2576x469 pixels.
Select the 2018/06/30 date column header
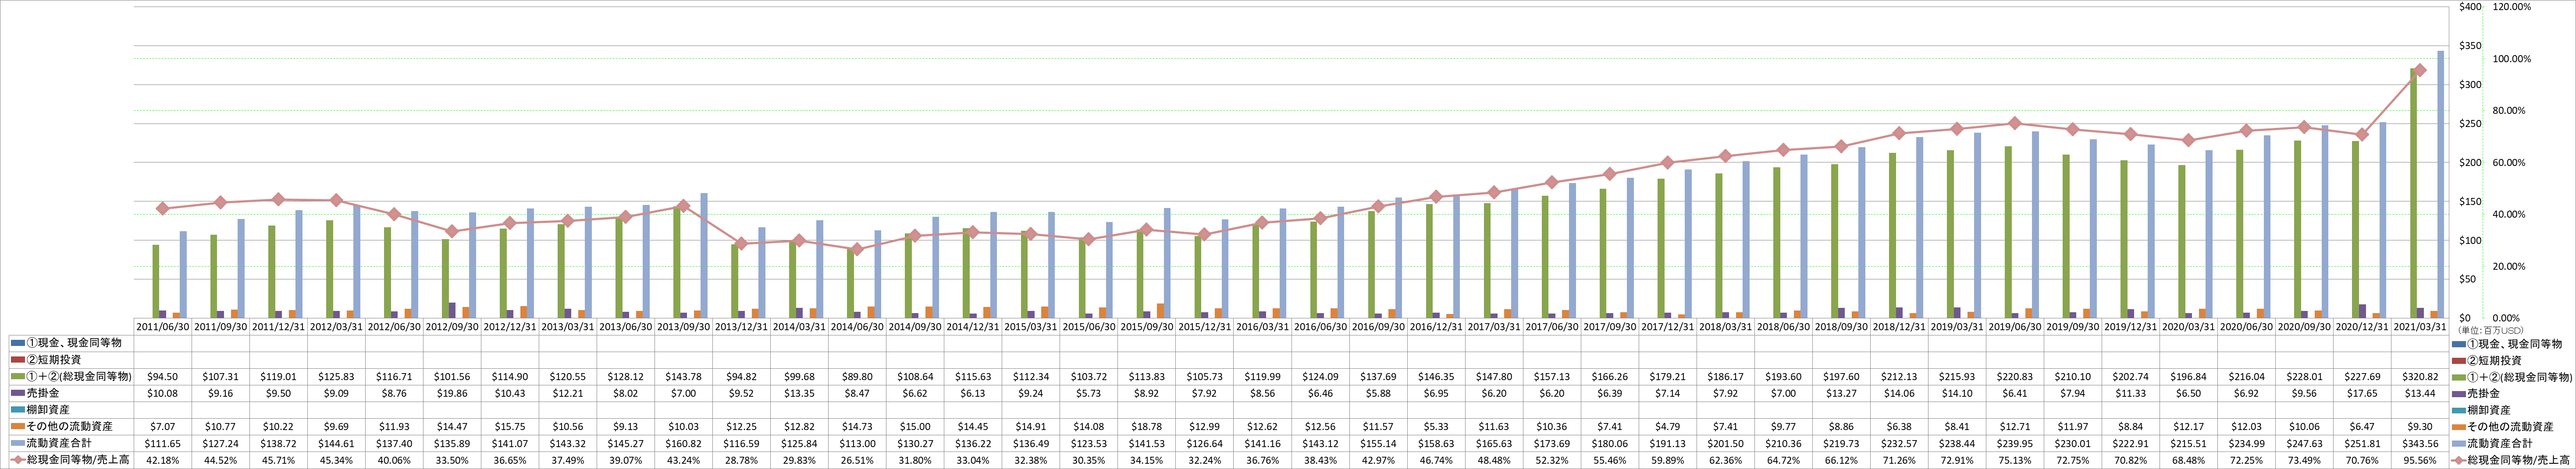pyautogui.click(x=1784, y=326)
